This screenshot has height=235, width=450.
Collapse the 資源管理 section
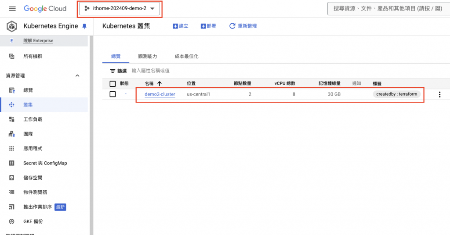pos(77,75)
